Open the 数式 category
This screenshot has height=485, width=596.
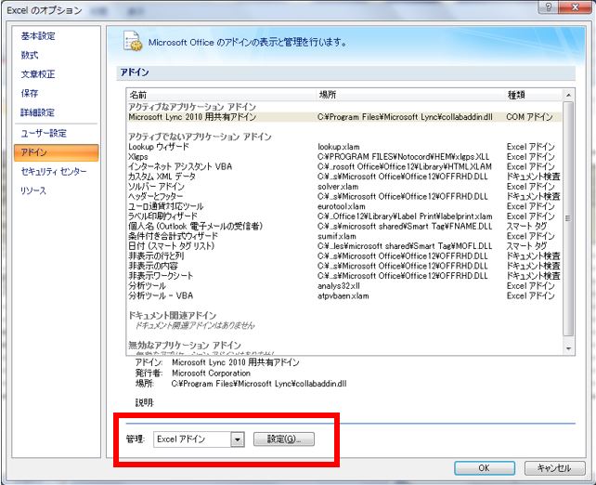tap(31, 55)
